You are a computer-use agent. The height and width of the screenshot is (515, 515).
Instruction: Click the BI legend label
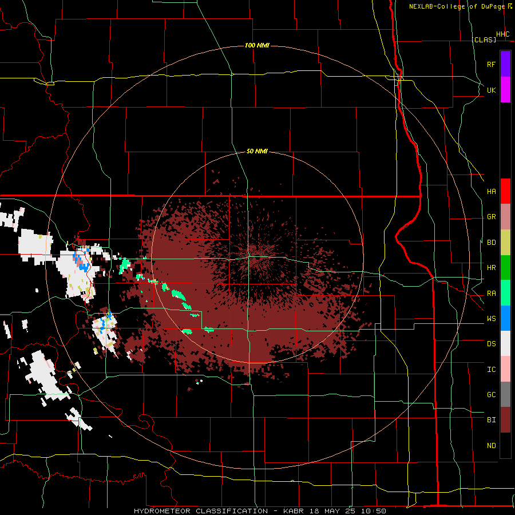491,420
